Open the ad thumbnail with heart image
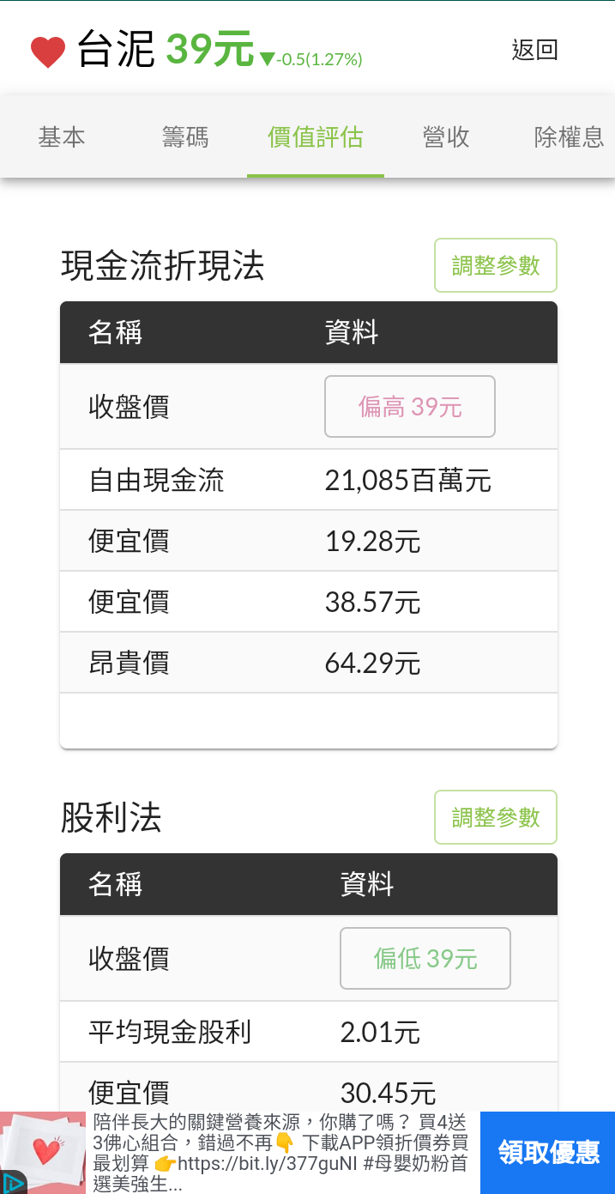615x1194 pixels. (x=43, y=1153)
